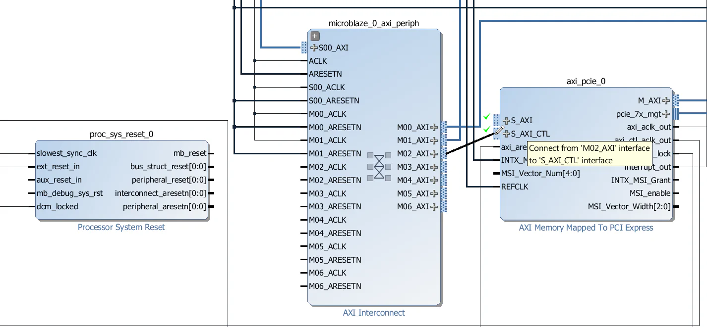Image resolution: width=707 pixels, height=327 pixels.
Task: Click the M06_AXI interface plus icon
Action: click(434, 207)
